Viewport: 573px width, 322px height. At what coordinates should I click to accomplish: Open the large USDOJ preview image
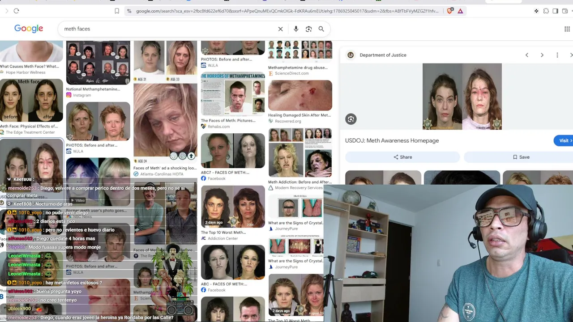click(x=462, y=97)
